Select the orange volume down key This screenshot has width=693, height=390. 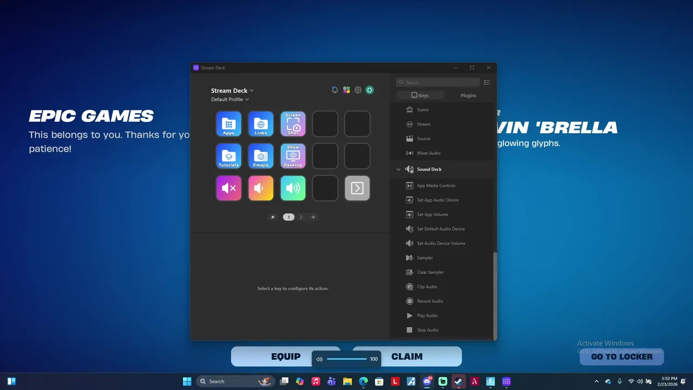(260, 188)
